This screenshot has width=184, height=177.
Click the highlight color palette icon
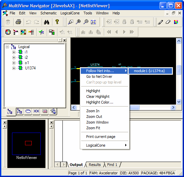point(176,22)
